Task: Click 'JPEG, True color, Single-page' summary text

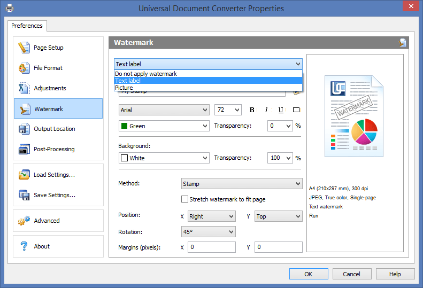Action: click(x=342, y=198)
